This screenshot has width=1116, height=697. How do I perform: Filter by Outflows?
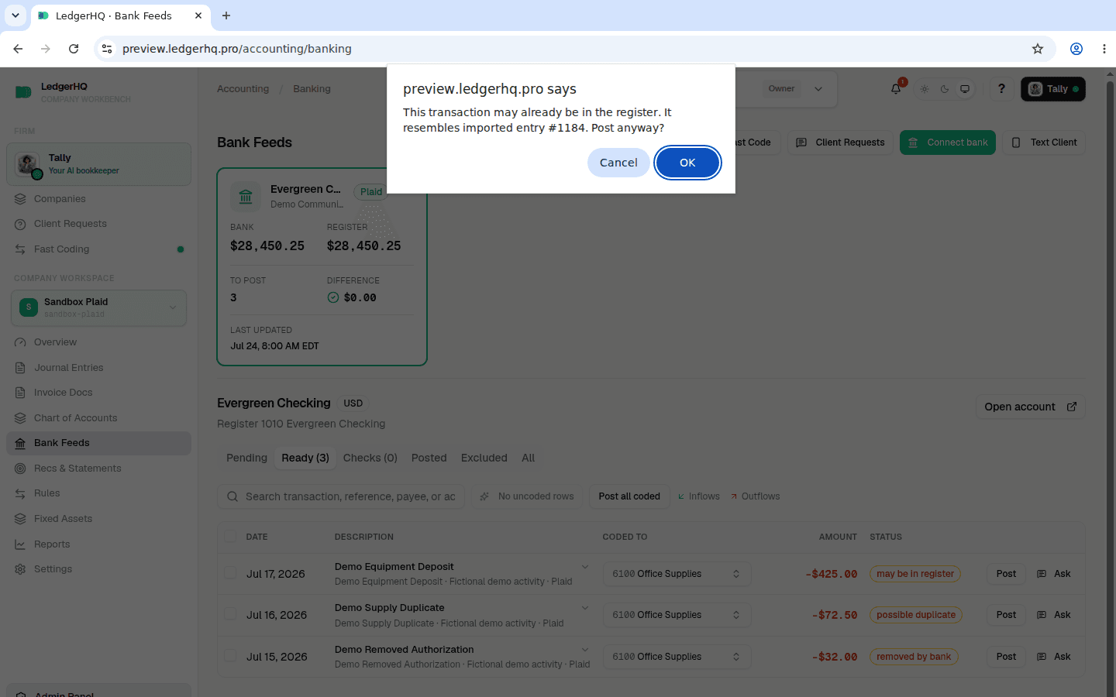755,496
